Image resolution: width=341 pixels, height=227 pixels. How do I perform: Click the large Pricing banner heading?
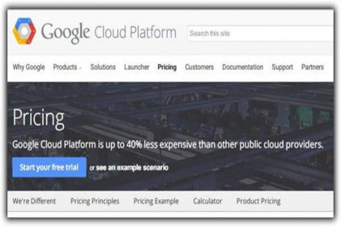(x=39, y=119)
